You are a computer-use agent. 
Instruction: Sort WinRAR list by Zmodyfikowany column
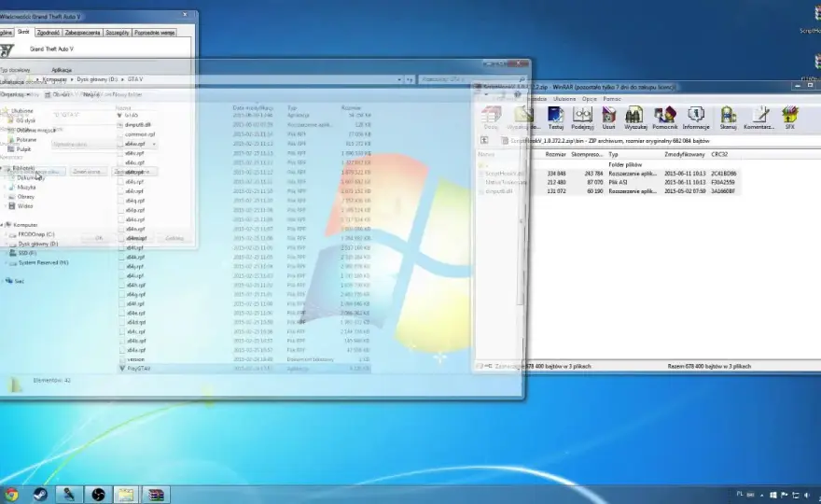pos(686,155)
